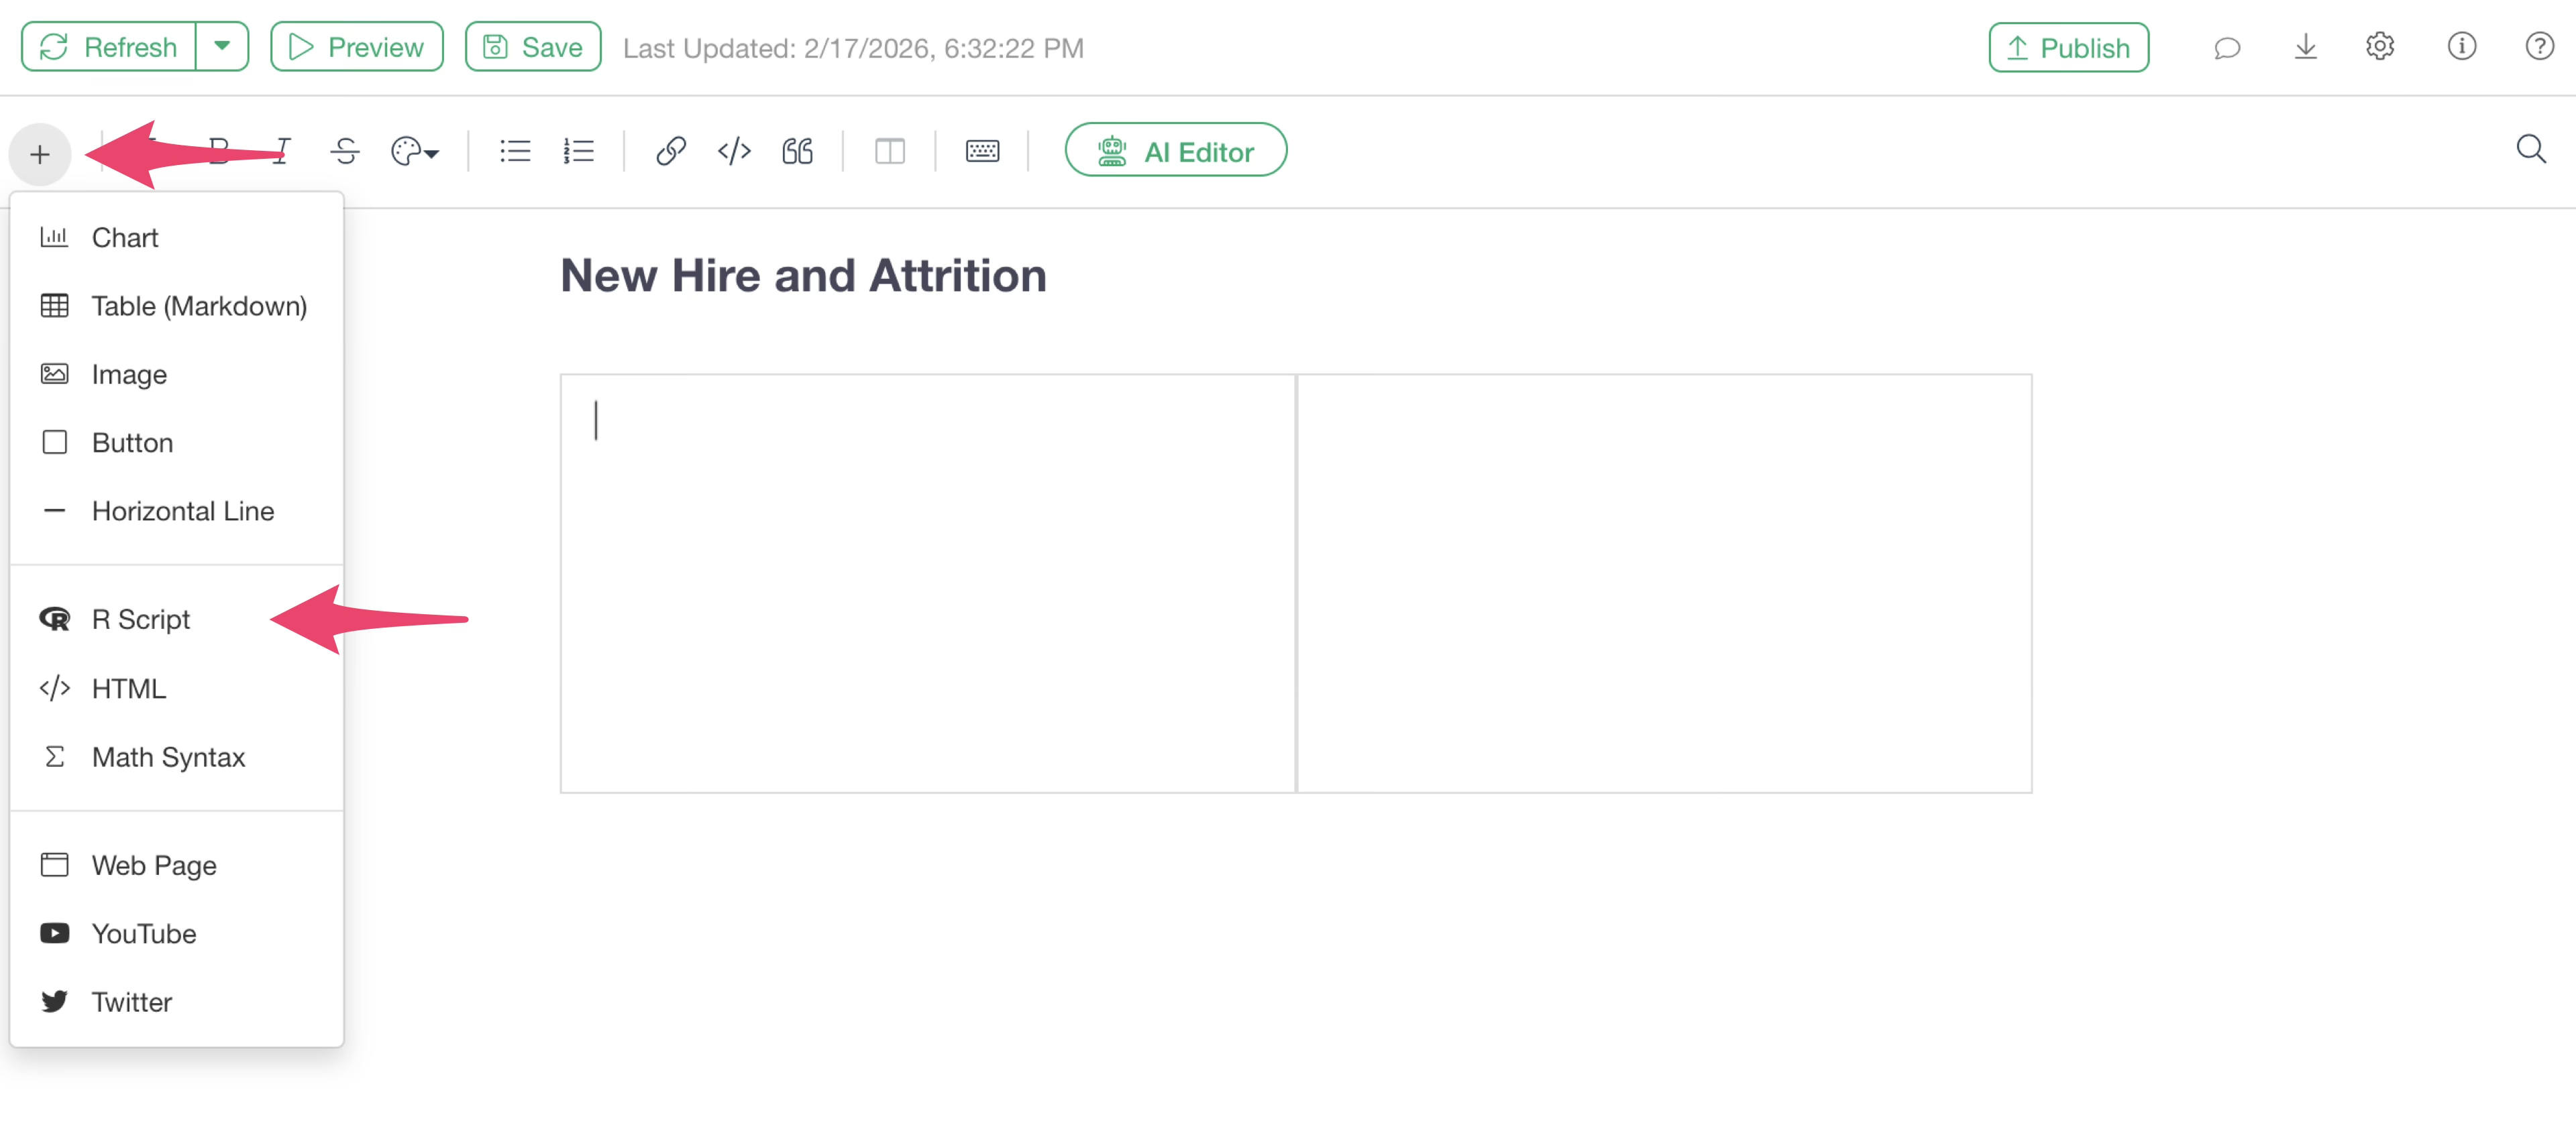Image resolution: width=2576 pixels, height=1121 pixels.
Task: Save the note
Action: pyautogui.click(x=533, y=47)
